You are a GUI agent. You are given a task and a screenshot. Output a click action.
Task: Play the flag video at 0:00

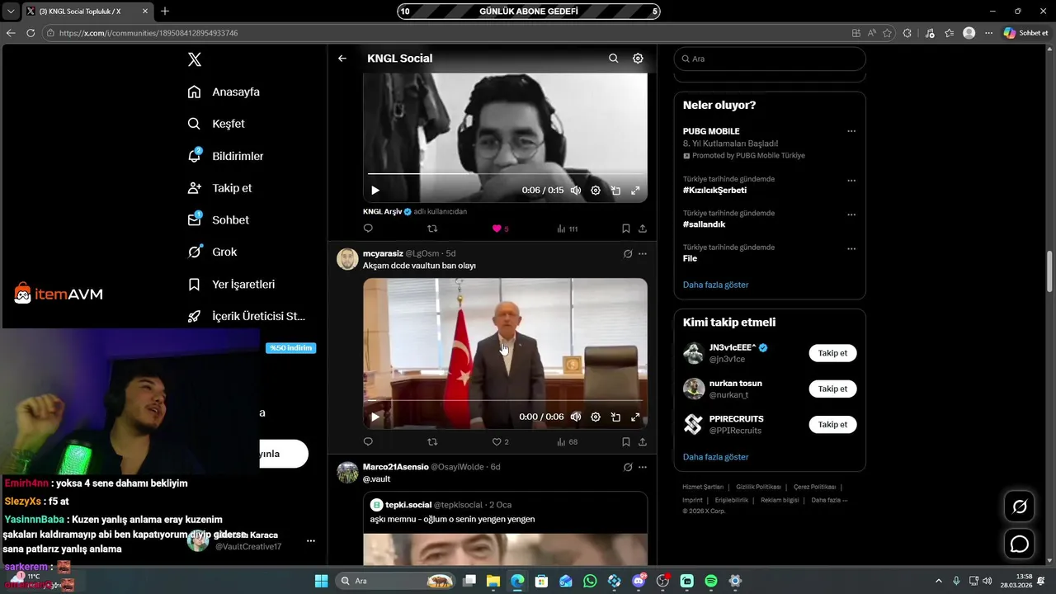[x=375, y=417]
